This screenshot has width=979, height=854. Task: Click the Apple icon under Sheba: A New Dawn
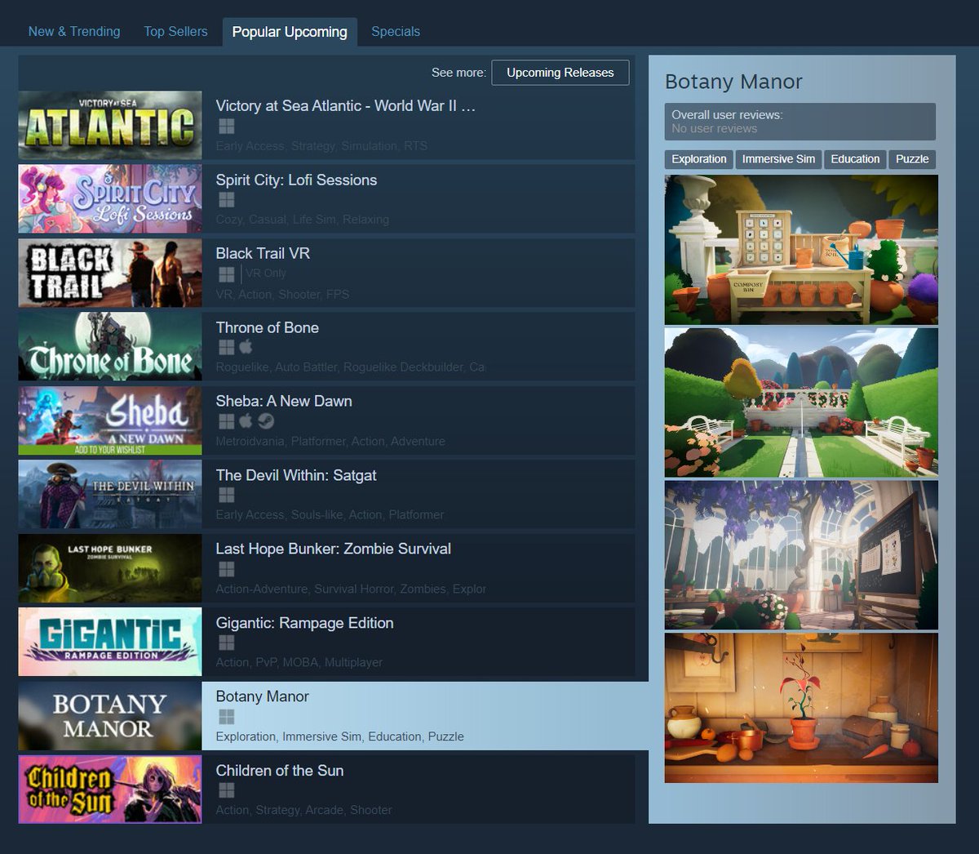tap(246, 421)
